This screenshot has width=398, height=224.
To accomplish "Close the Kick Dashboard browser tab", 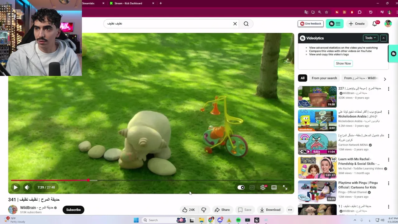I will click(x=153, y=3).
